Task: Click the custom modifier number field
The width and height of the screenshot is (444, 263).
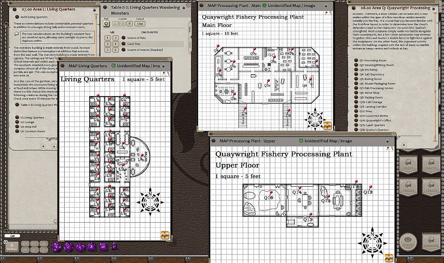Action: 129,24
